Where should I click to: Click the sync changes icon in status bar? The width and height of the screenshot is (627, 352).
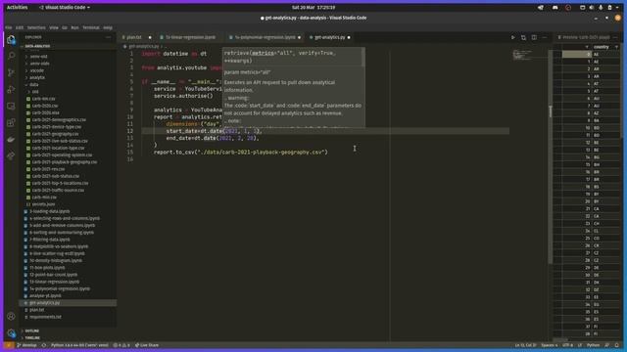pos(44,345)
